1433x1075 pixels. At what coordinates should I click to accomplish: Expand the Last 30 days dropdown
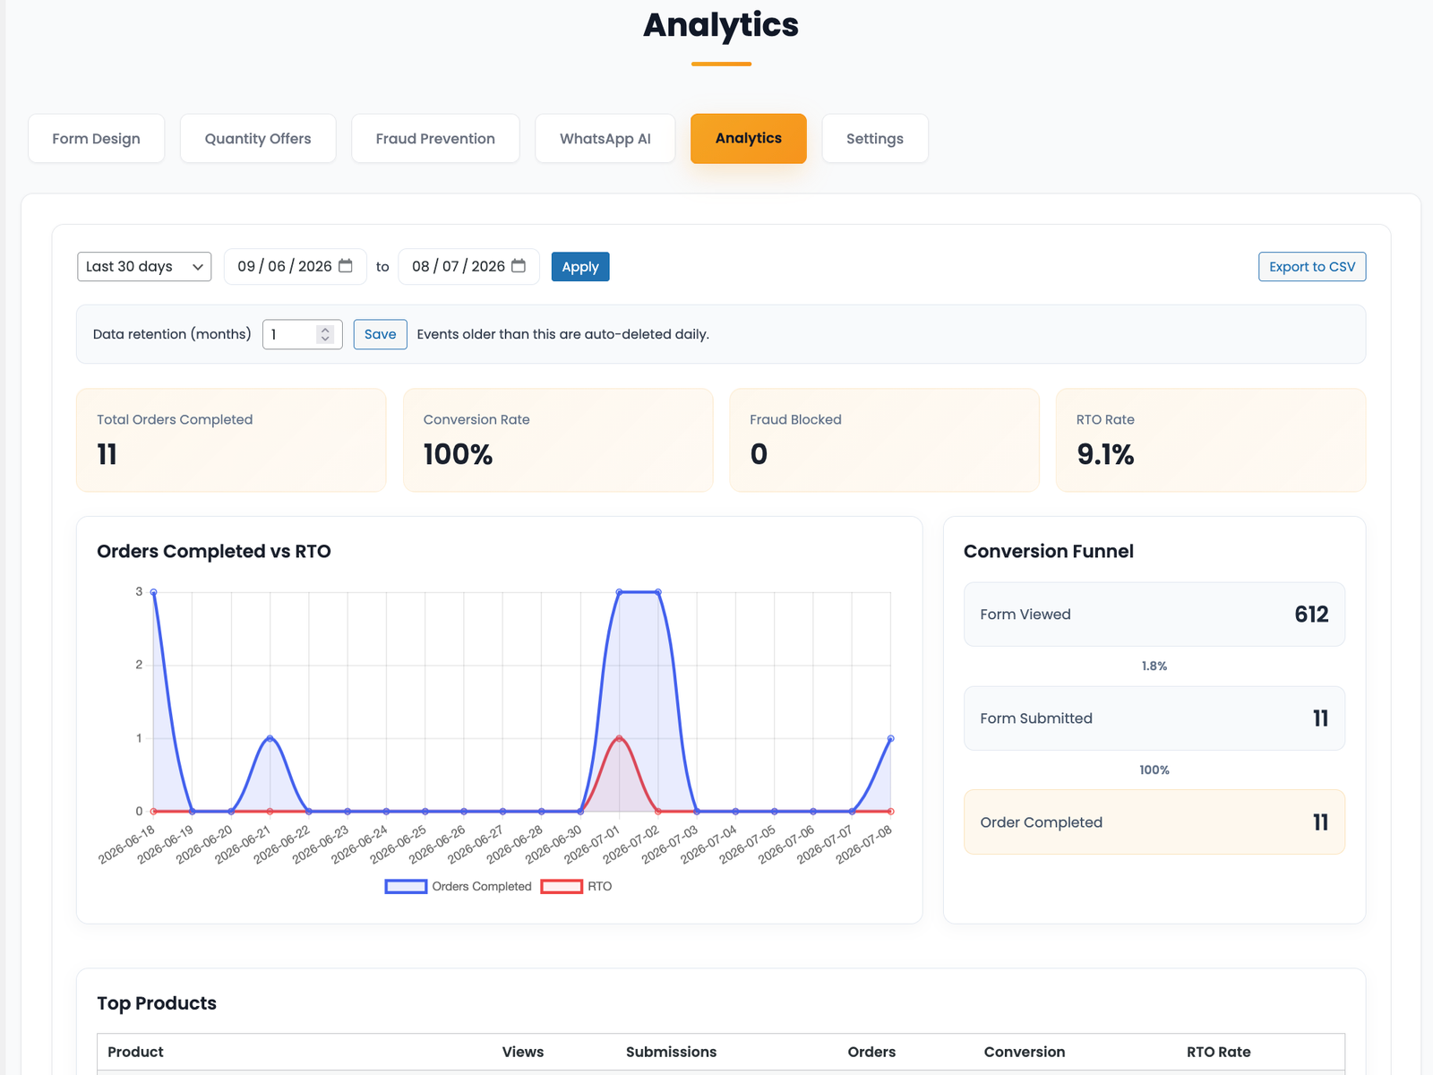(144, 267)
